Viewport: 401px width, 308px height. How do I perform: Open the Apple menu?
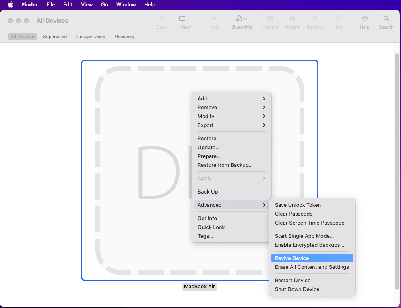point(11,5)
